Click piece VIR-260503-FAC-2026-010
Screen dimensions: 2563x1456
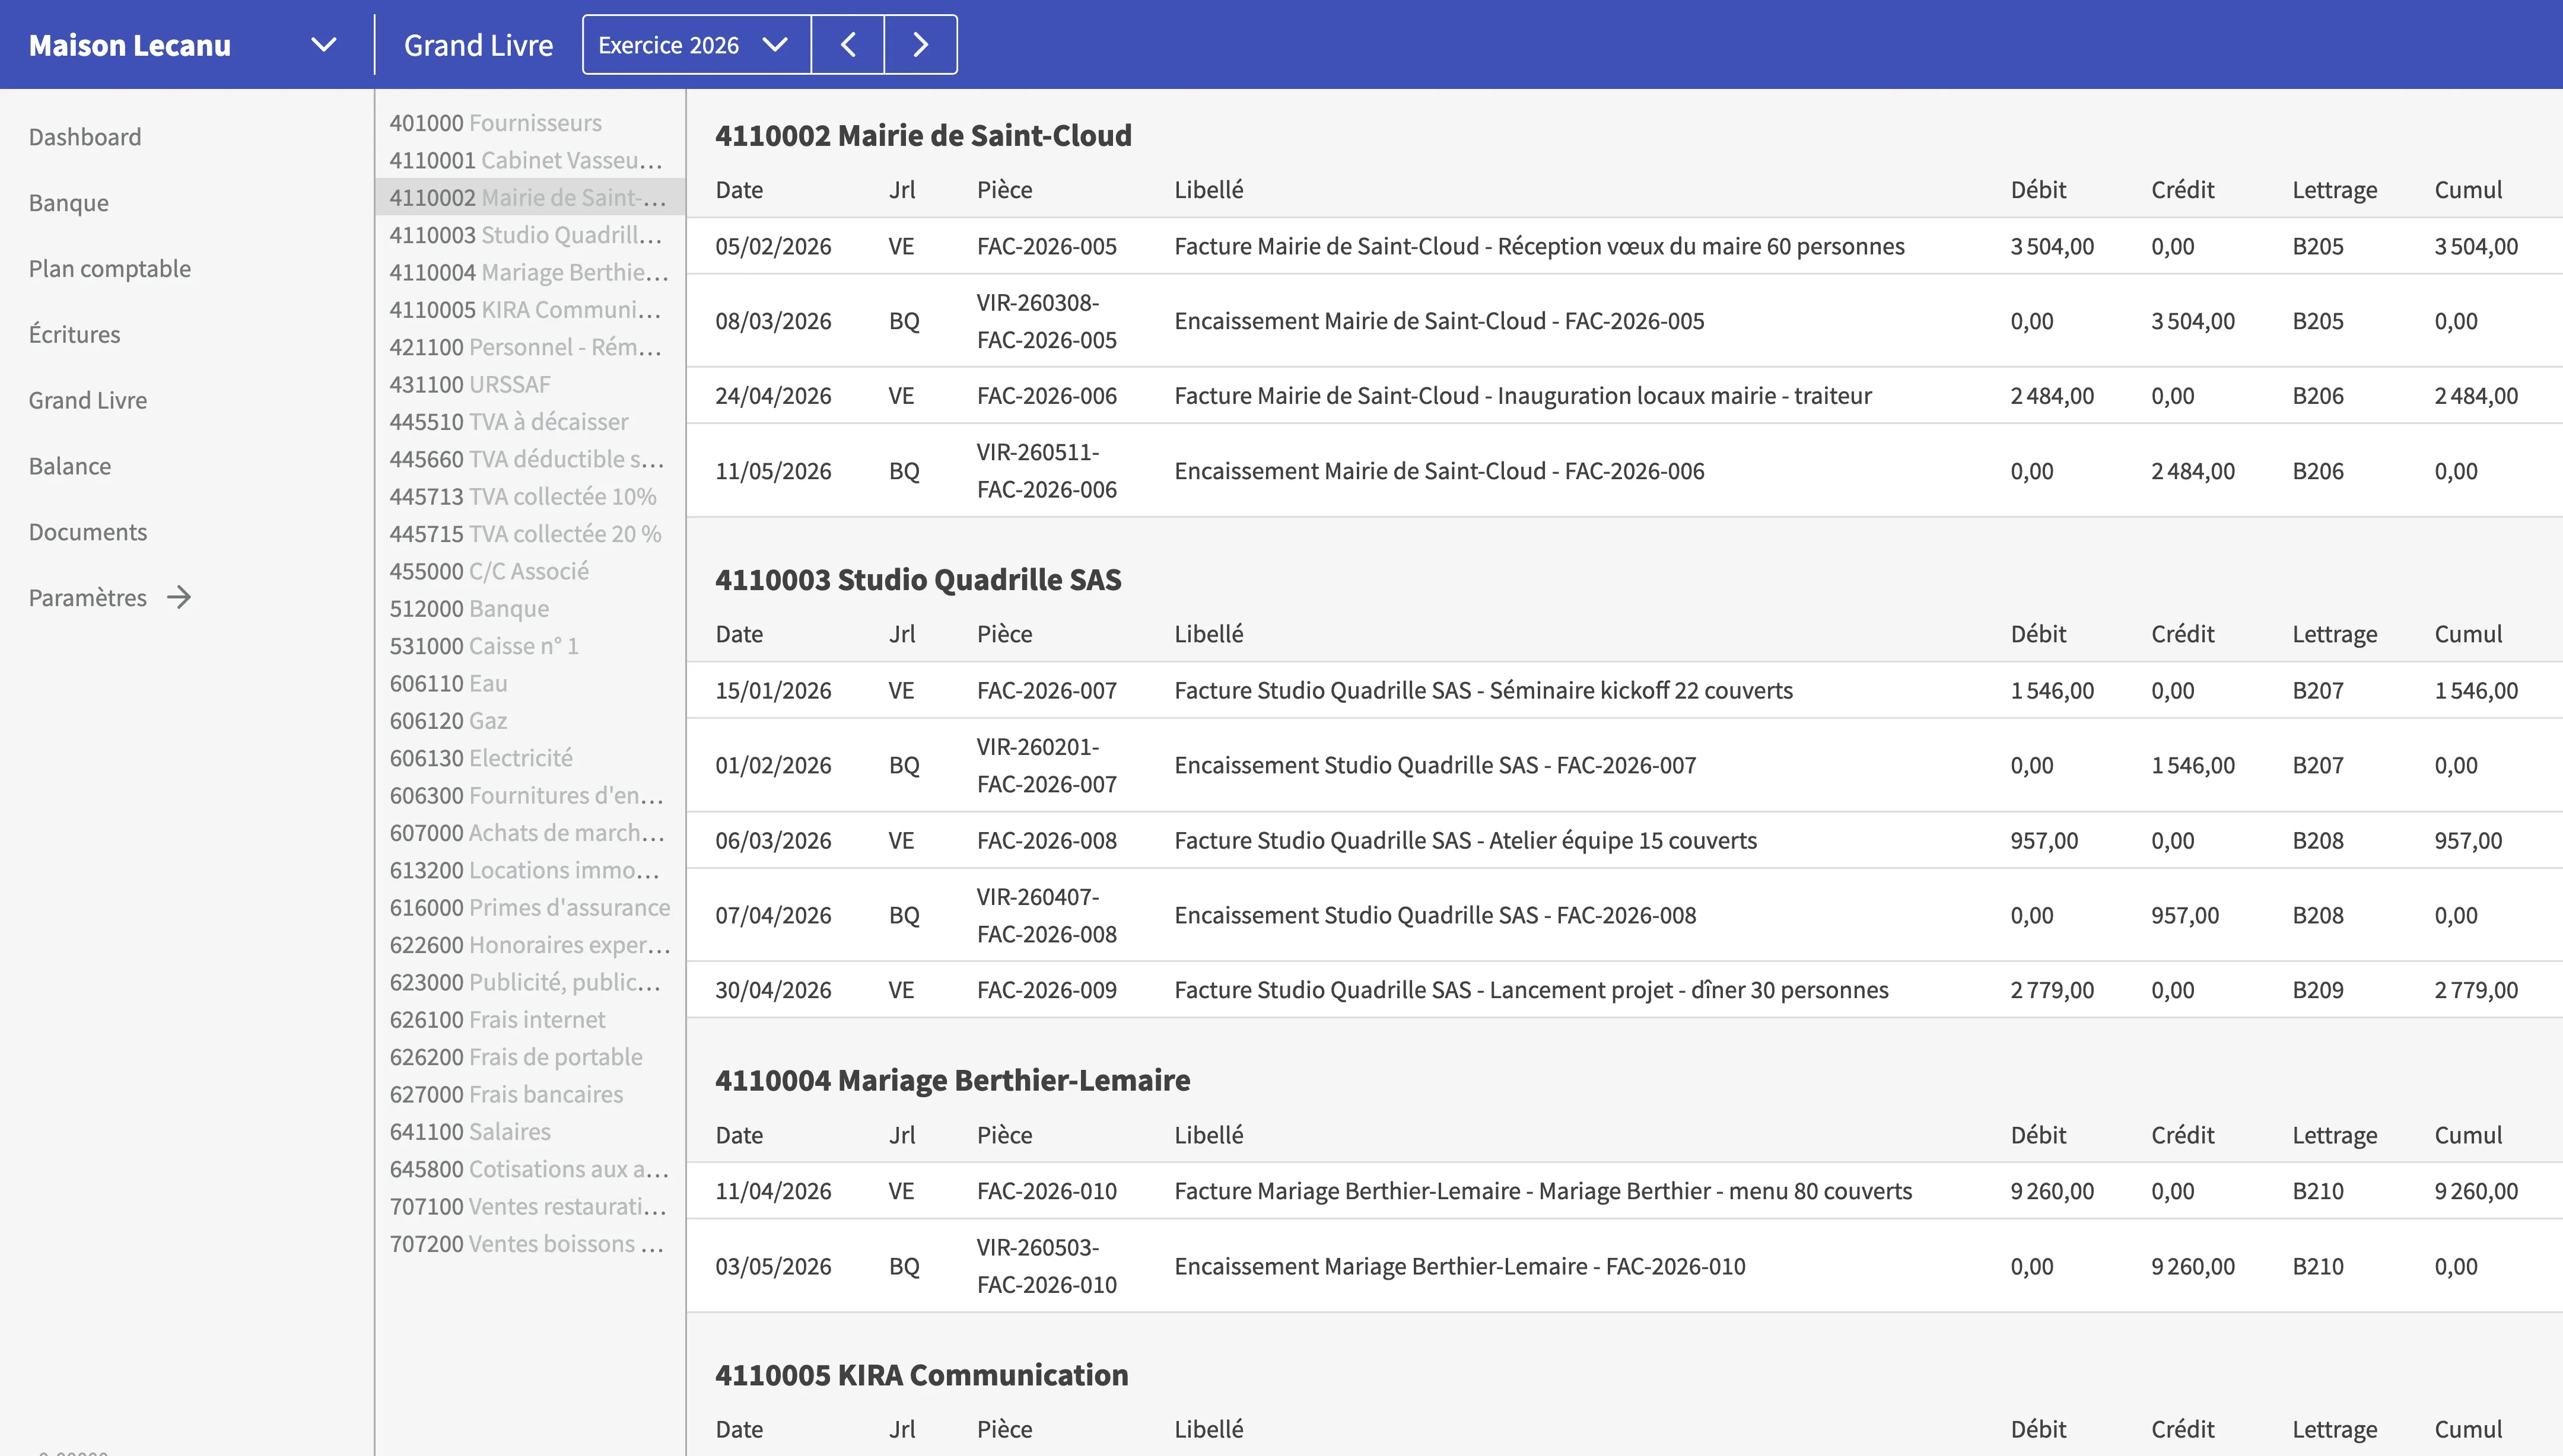point(1047,1266)
